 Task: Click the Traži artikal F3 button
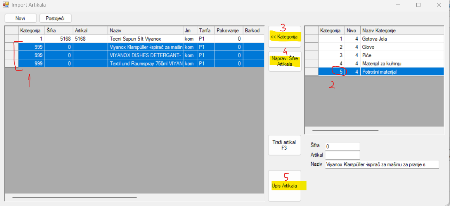(285, 145)
